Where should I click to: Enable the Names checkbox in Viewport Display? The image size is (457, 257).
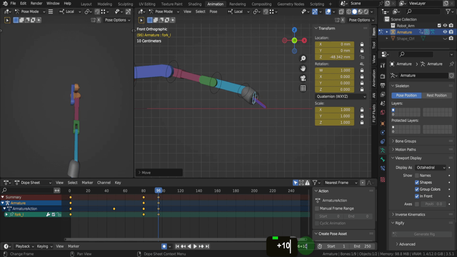click(417, 175)
